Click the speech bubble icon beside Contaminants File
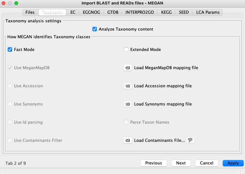Screen dimensions: 245x174 click(x=190, y=140)
